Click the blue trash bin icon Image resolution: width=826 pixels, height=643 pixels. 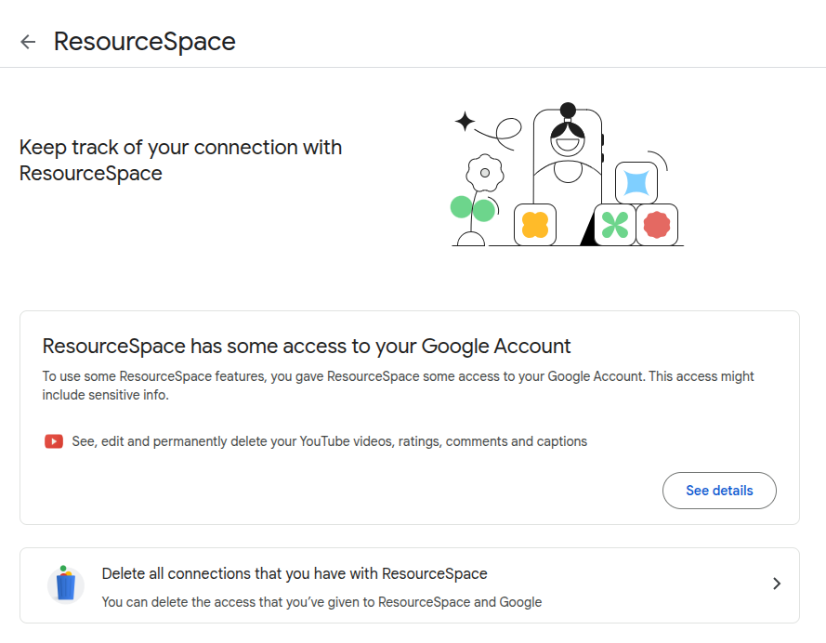click(x=65, y=584)
